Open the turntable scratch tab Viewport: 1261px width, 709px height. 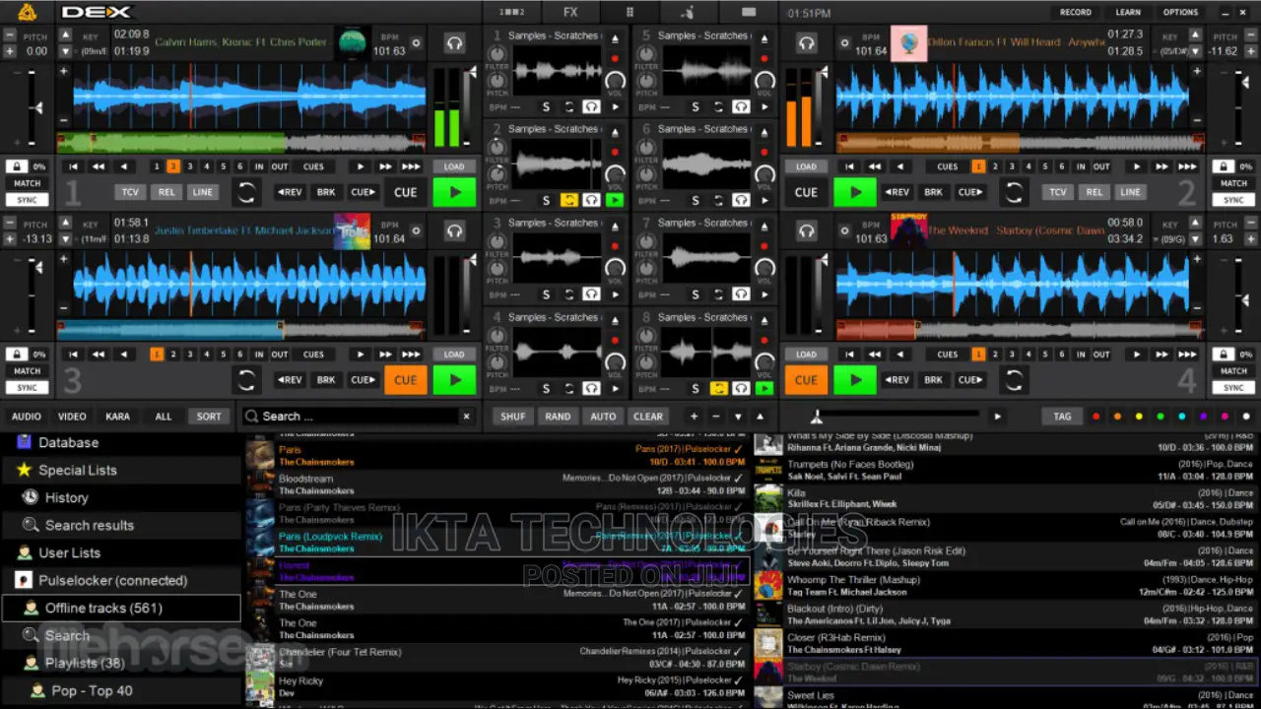pyautogui.click(x=689, y=12)
